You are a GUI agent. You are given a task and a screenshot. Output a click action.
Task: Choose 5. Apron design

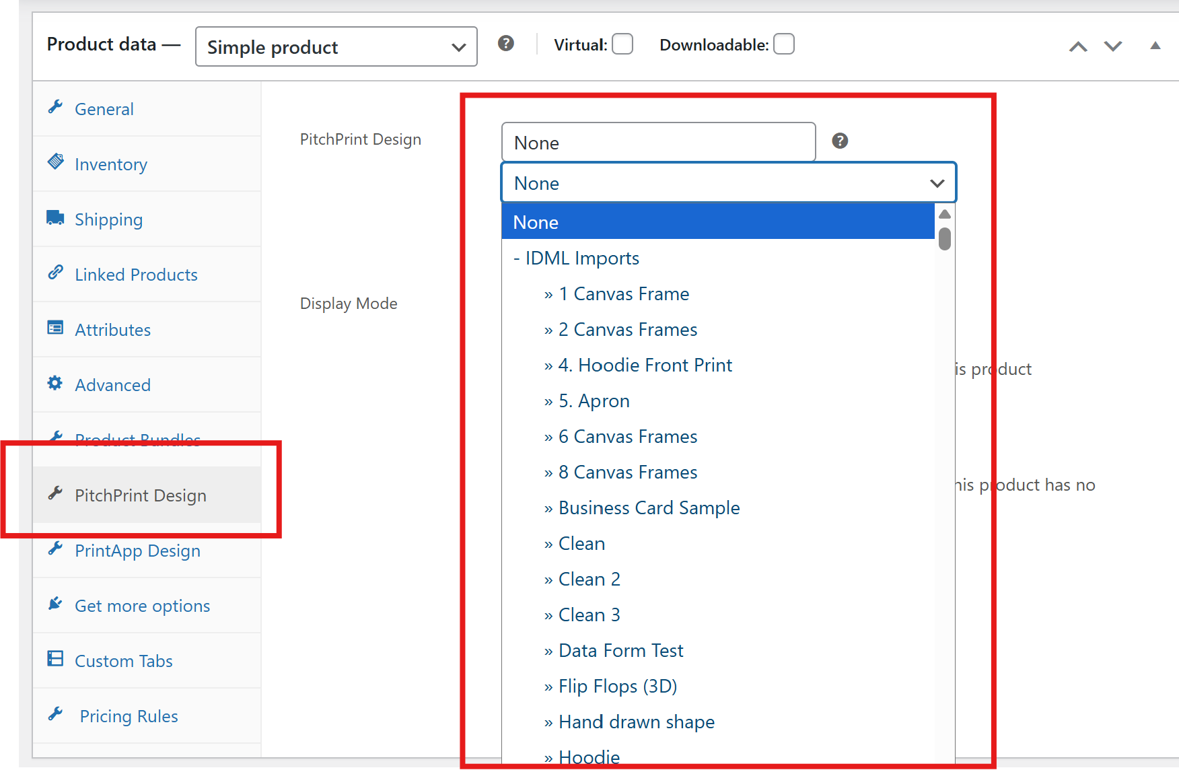click(x=718, y=400)
